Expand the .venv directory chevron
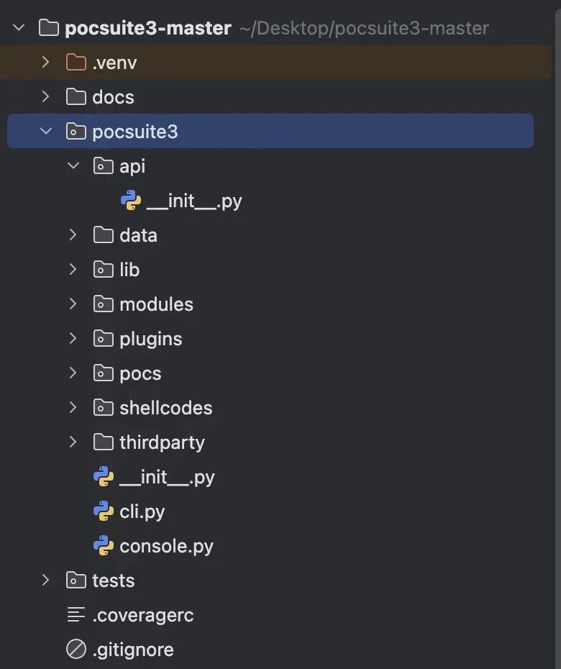 pos(45,62)
